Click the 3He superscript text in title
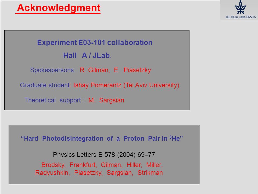The height and width of the screenshot is (194, 258). pos(176,138)
